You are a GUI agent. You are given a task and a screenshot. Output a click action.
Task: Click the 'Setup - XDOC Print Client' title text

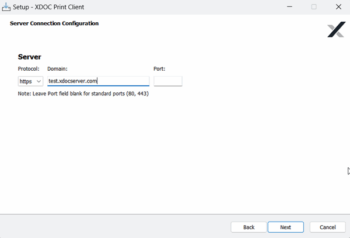54,7
